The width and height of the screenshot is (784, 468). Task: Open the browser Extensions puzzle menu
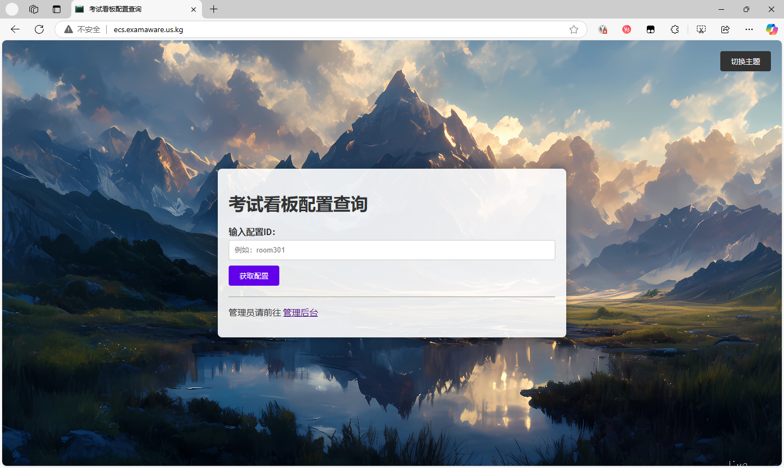click(x=675, y=29)
